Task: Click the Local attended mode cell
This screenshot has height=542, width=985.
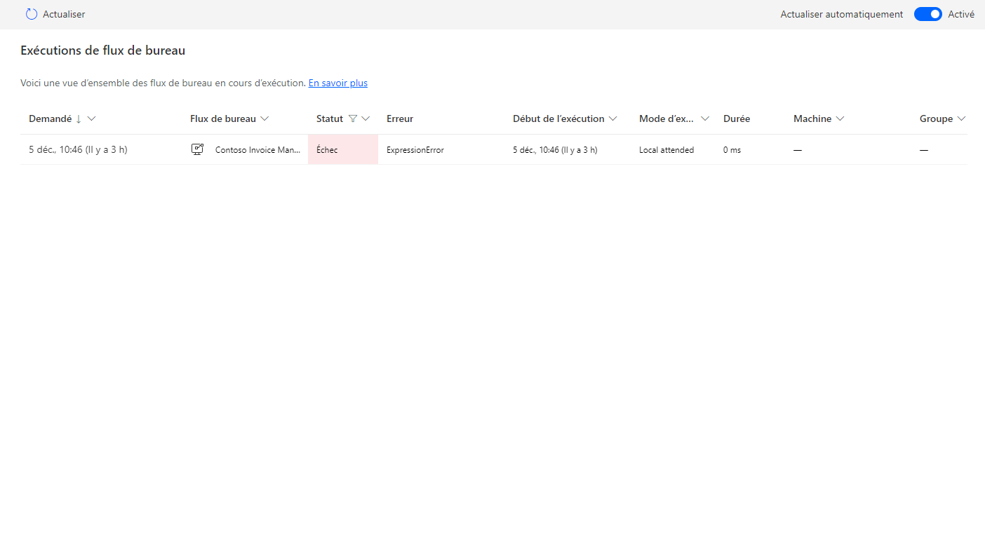Action: (666, 150)
